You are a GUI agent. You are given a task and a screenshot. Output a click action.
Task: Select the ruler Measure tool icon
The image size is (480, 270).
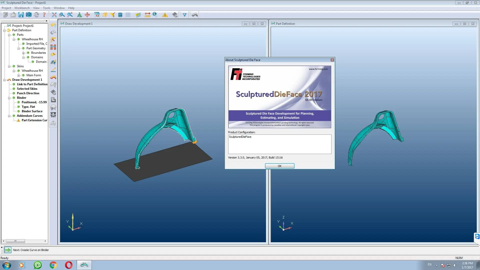pos(147,15)
